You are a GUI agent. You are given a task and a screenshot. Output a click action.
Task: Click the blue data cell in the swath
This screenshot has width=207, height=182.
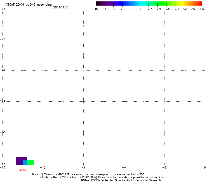[x=25, y=163]
